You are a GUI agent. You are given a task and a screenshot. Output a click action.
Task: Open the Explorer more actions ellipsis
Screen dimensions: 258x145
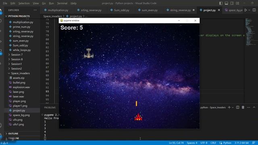[35, 10]
